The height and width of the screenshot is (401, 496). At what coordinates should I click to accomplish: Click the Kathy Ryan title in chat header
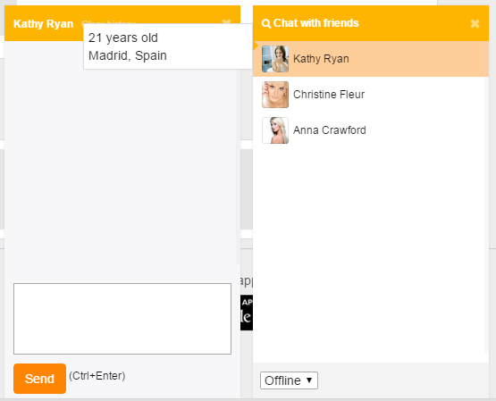43,24
